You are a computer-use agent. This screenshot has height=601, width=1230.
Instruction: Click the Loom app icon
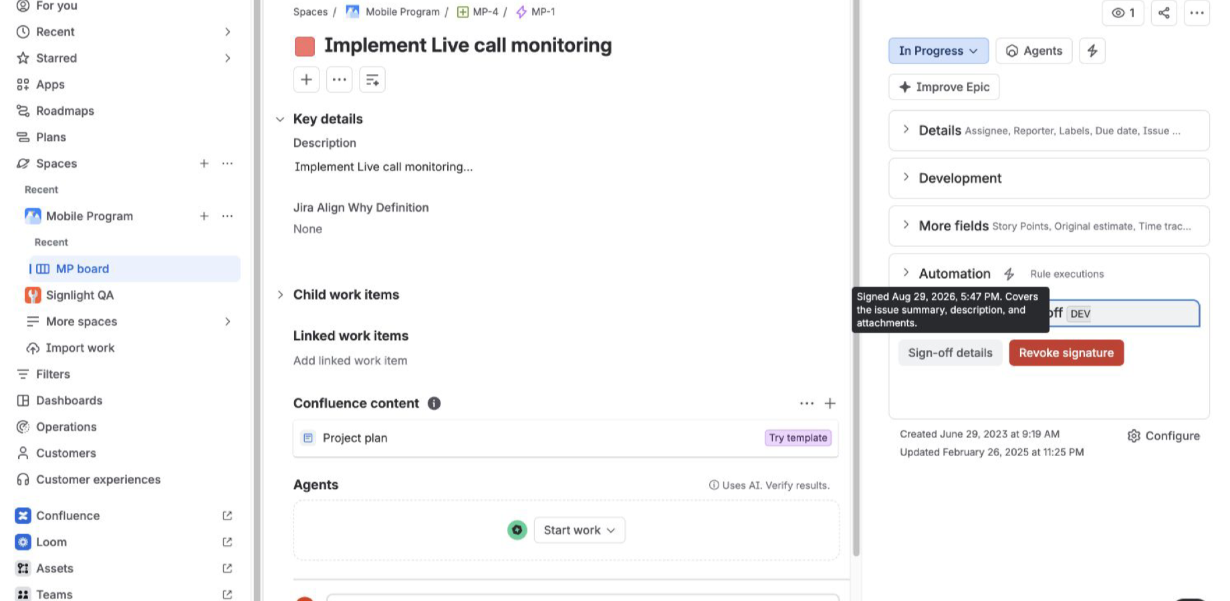[23, 542]
